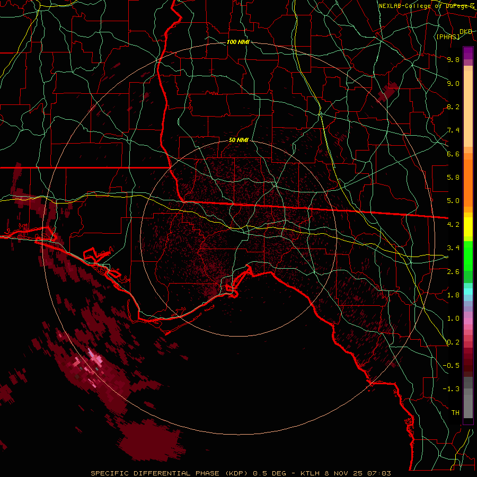Screen dimensions: 477x477
Task: Click the 2.6 scale value
Action: click(x=453, y=272)
